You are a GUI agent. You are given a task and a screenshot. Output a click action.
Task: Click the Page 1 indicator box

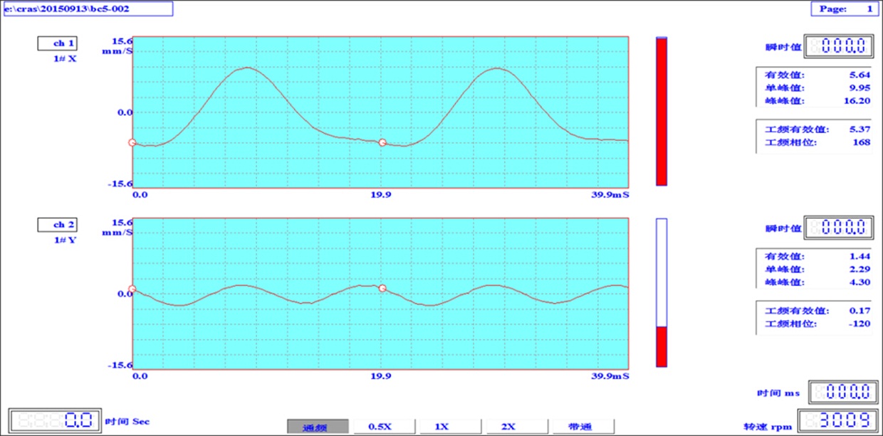coord(845,9)
